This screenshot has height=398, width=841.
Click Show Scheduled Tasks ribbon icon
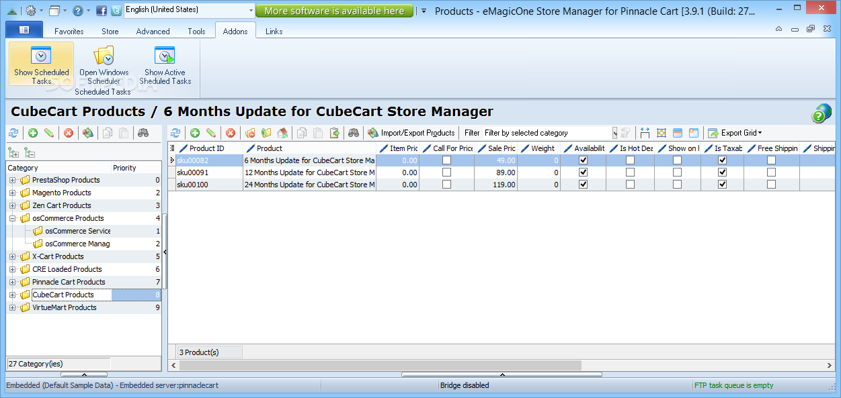point(42,64)
